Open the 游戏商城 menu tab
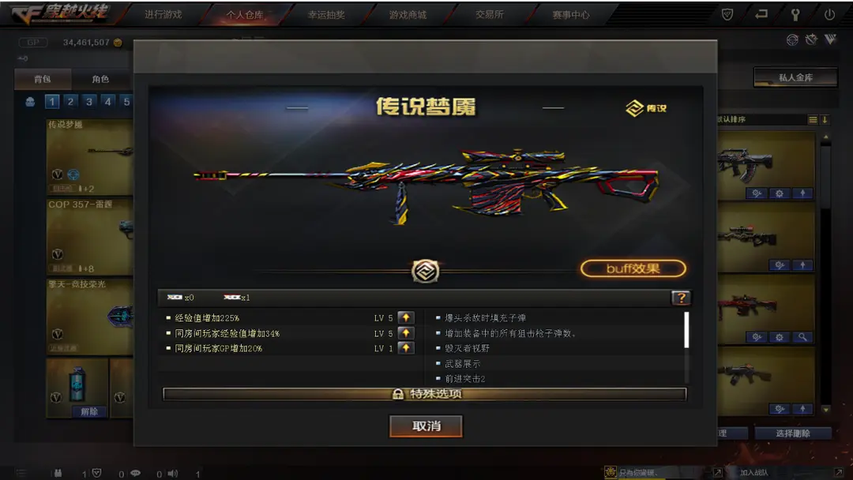Image resolution: width=853 pixels, height=480 pixels. pos(408,15)
